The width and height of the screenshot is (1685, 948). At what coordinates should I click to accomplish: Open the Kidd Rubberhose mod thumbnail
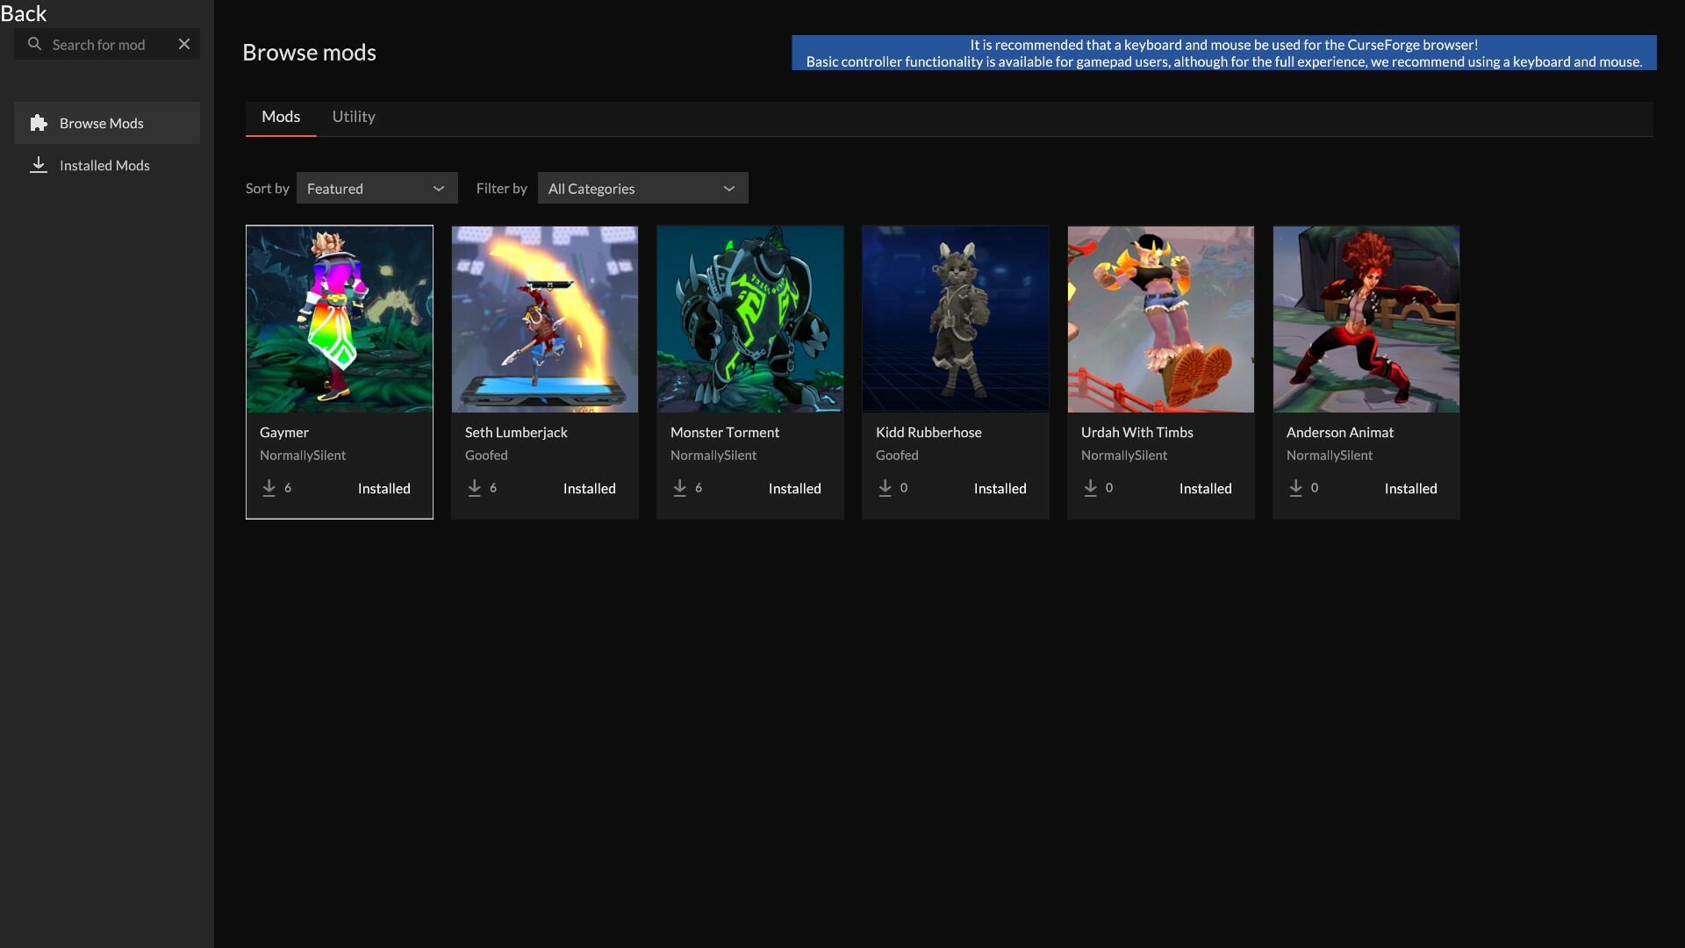click(x=956, y=320)
